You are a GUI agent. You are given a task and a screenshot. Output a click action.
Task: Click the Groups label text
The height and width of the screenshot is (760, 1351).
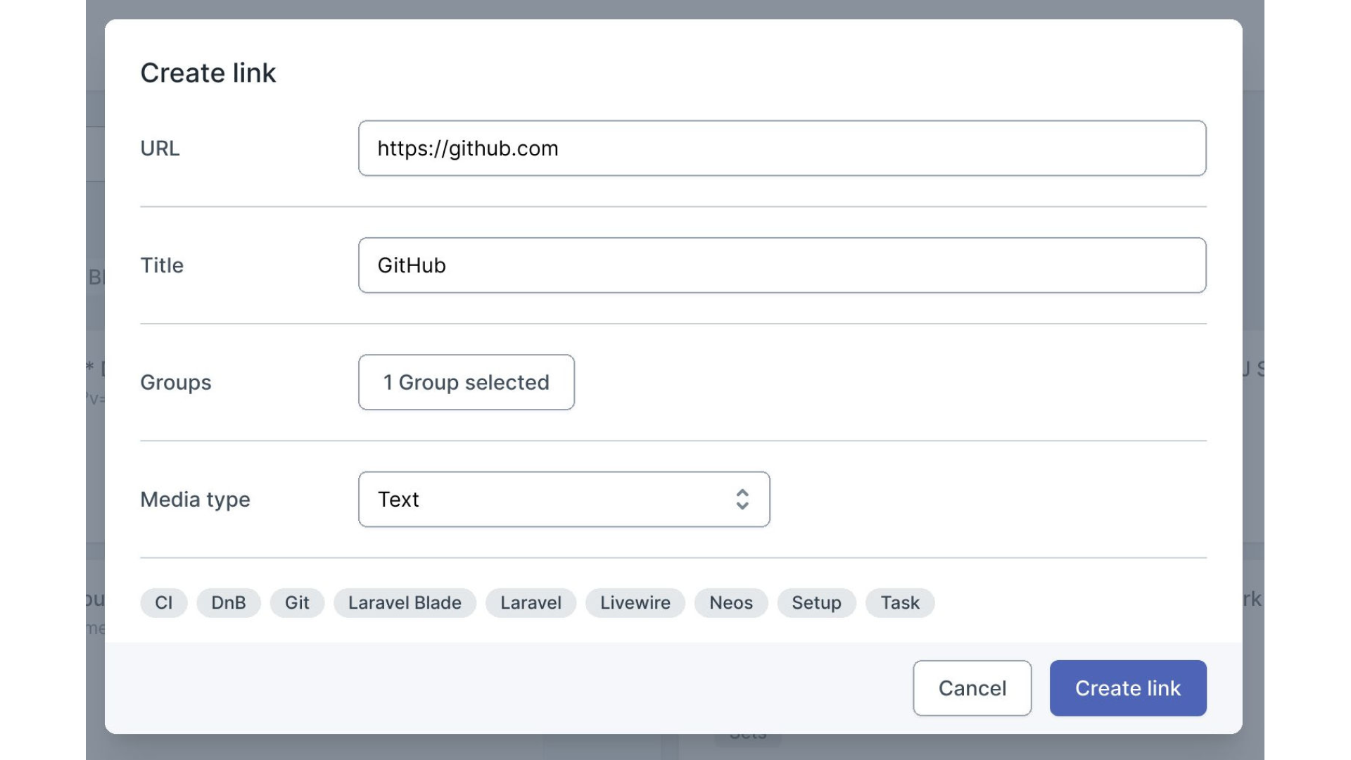point(175,383)
